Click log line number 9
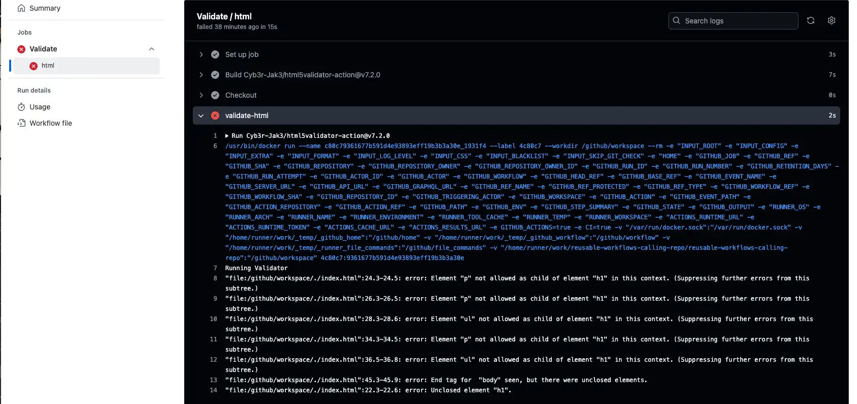This screenshot has width=857, height=404. tap(215, 299)
